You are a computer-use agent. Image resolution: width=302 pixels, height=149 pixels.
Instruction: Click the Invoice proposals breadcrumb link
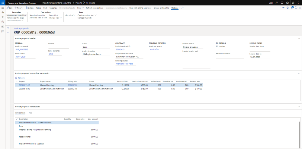tap(21, 28)
